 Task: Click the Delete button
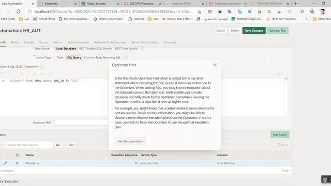tap(235, 30)
